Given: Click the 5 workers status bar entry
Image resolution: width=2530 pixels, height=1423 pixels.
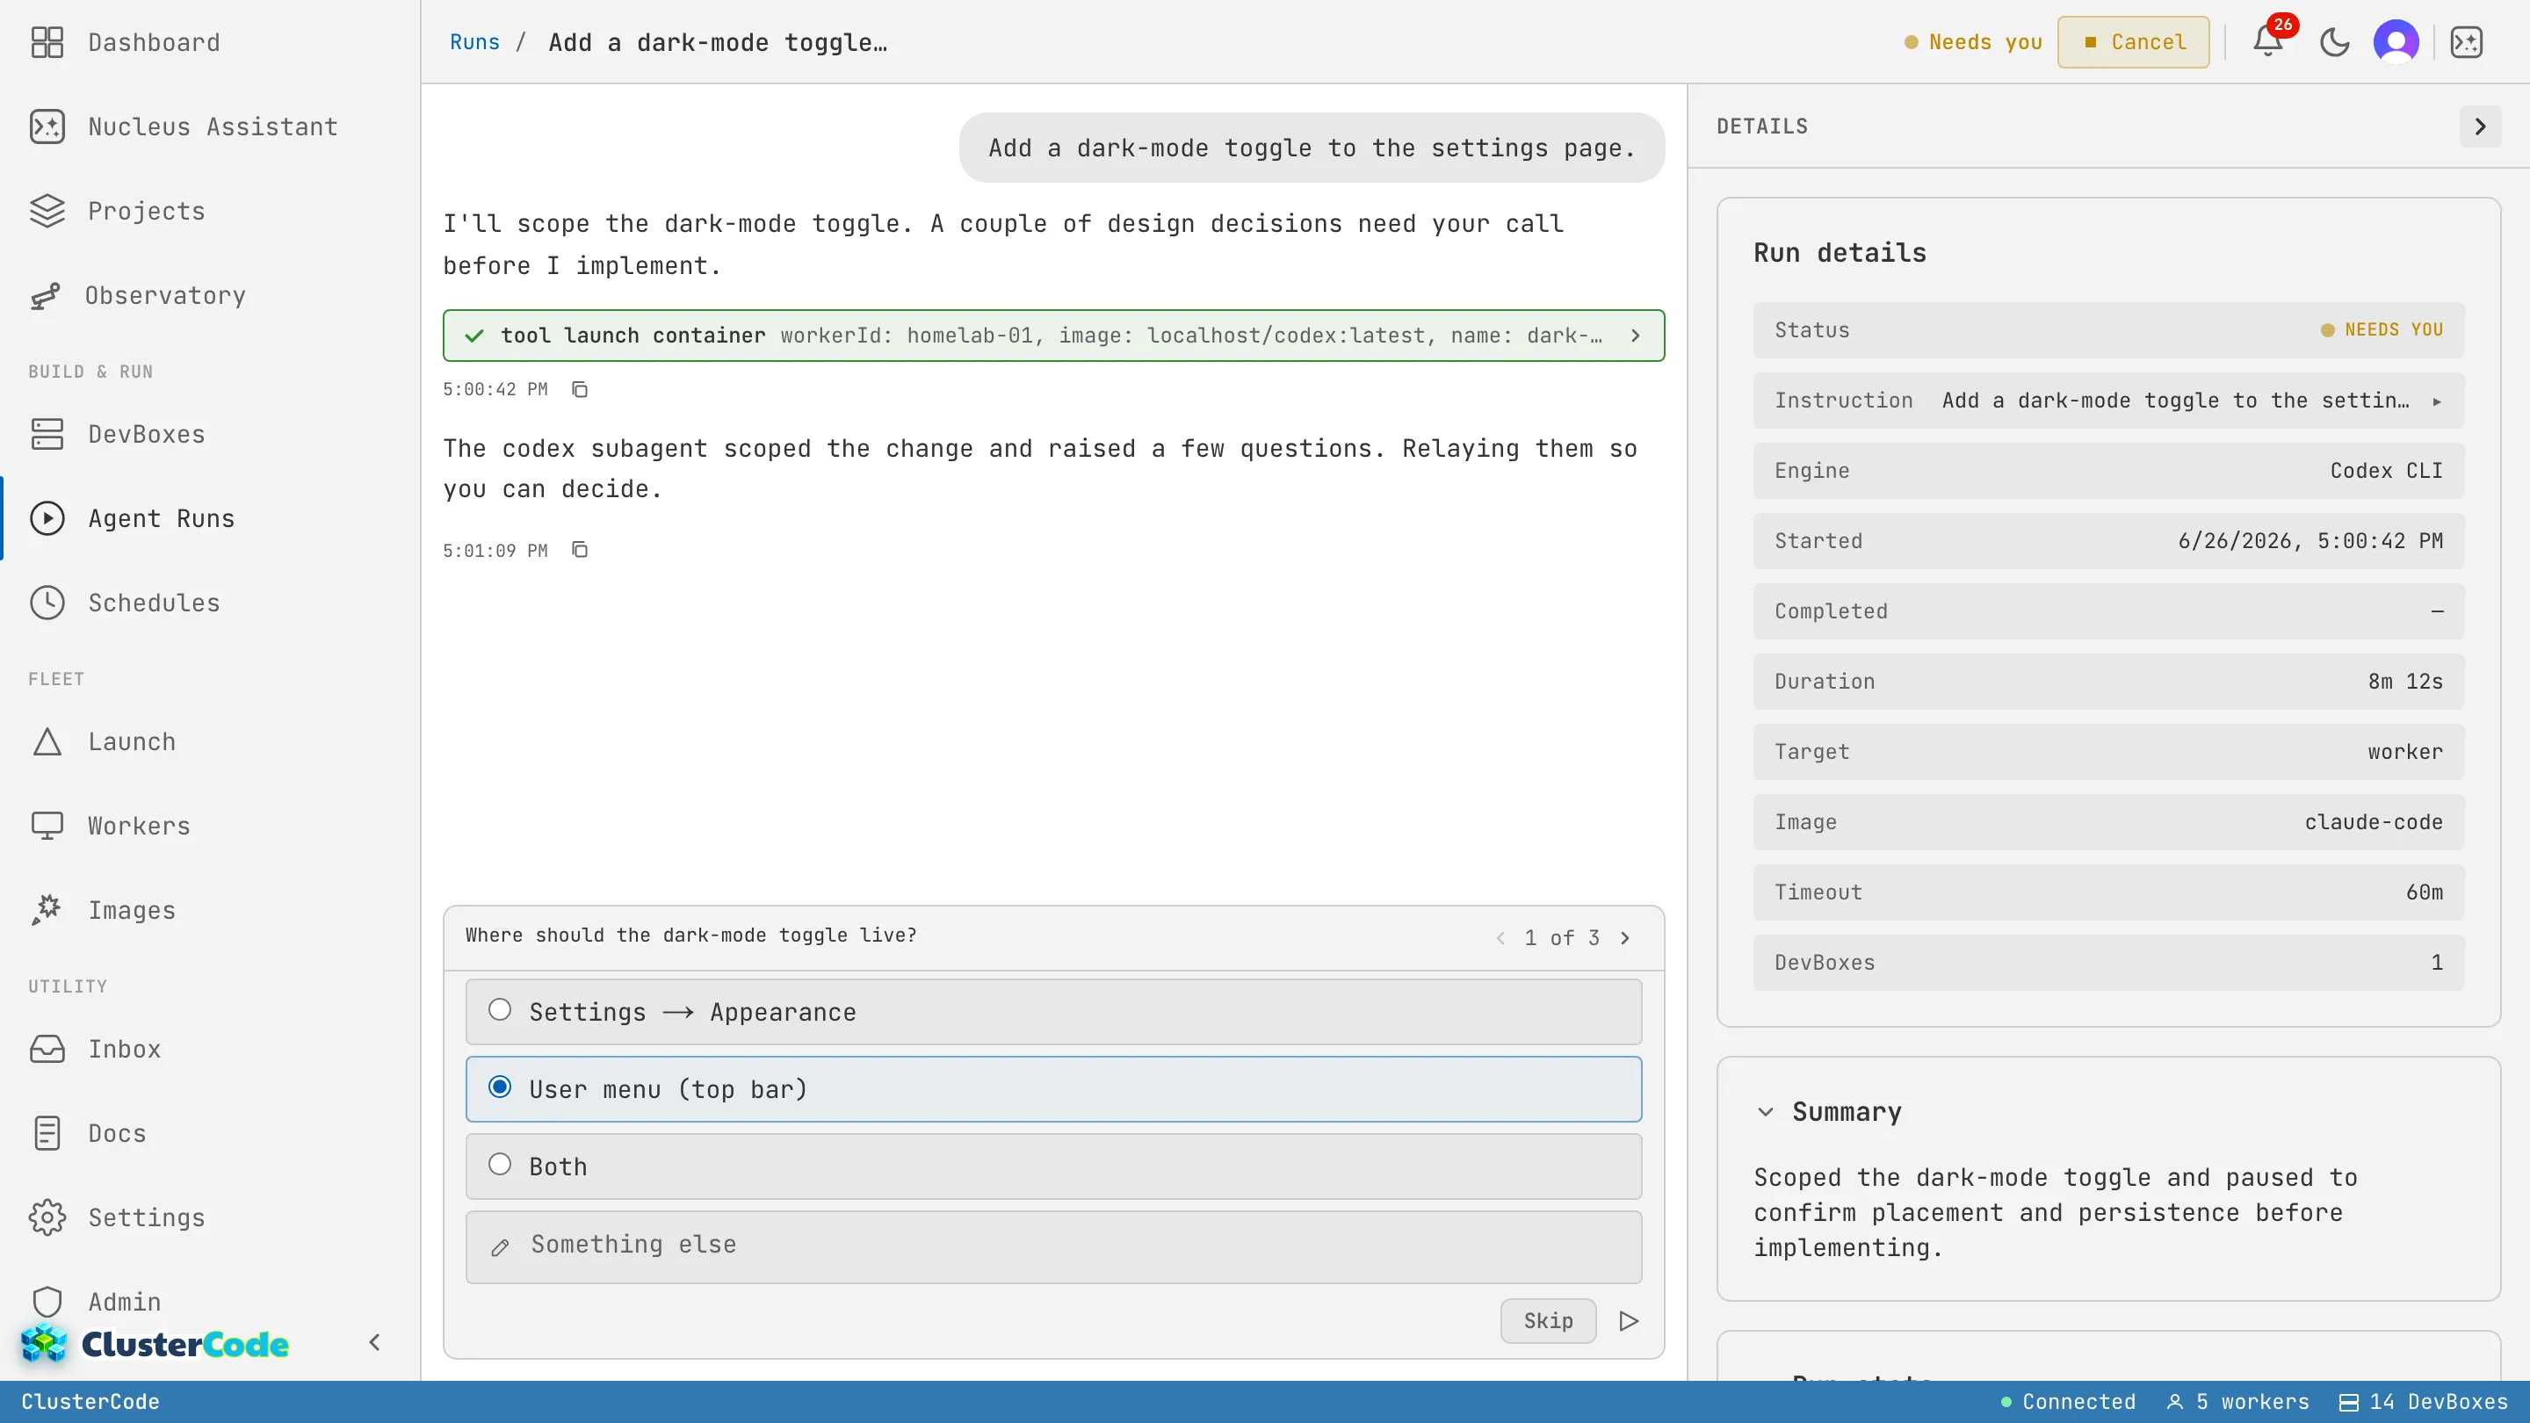Looking at the screenshot, I should pos(2238,1401).
